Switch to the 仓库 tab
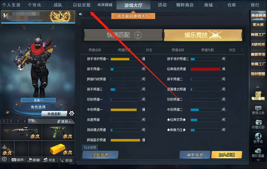The image size is (267, 169). pyautogui.click(x=232, y=5)
